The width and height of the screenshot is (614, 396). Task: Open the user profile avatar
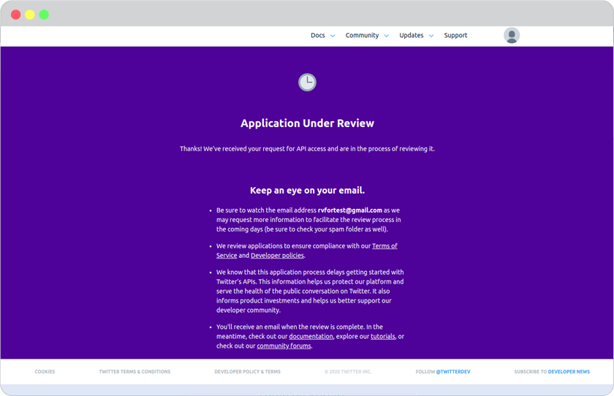(x=512, y=35)
